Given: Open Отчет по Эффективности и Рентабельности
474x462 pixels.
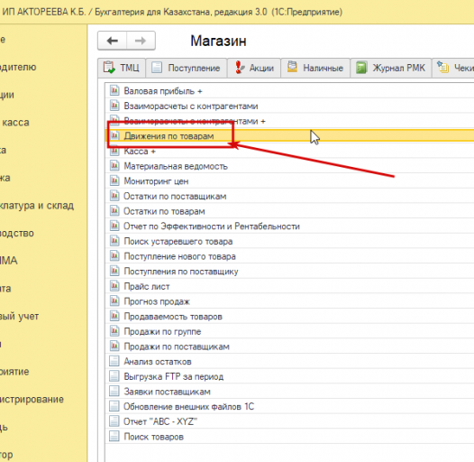Looking at the screenshot, I should point(212,226).
